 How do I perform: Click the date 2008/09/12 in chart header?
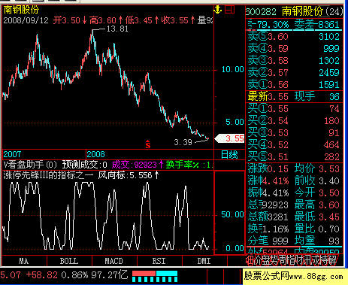tap(26, 20)
